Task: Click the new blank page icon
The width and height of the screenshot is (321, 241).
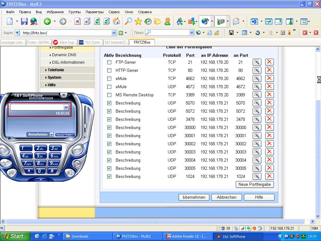Action: [x=10, y=21]
